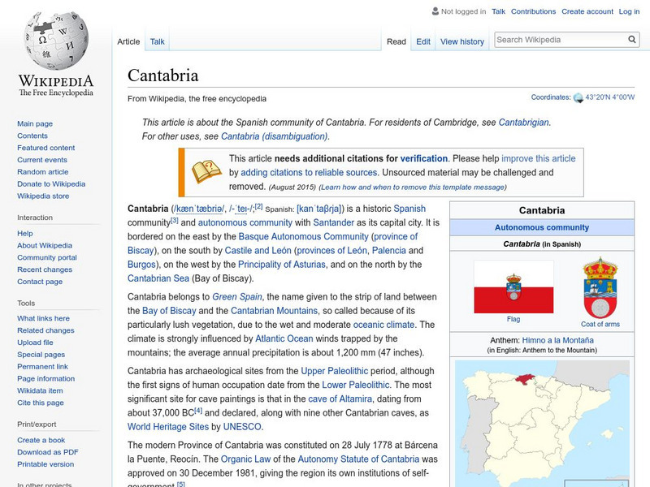Screen dimensions: 650x487
Task: Switch to the Talk tab
Action: coord(156,41)
